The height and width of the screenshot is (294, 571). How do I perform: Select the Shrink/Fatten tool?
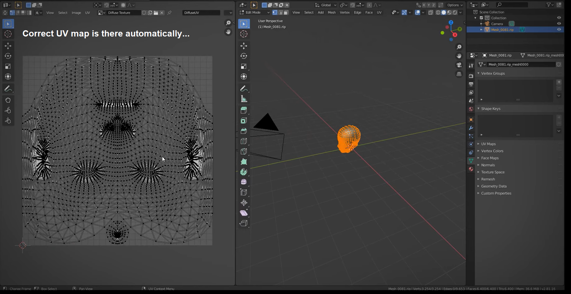244,203
